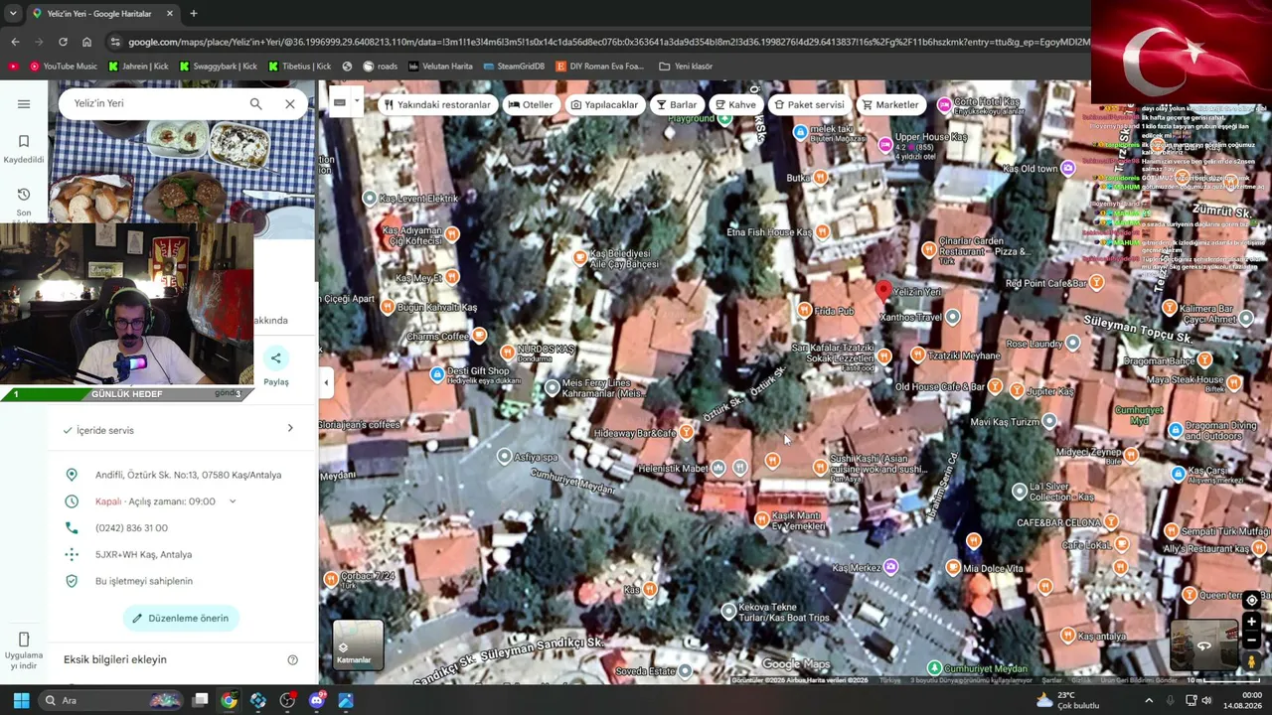
Task: Open the Katmanlar layers thumbnail
Action: pyautogui.click(x=358, y=645)
